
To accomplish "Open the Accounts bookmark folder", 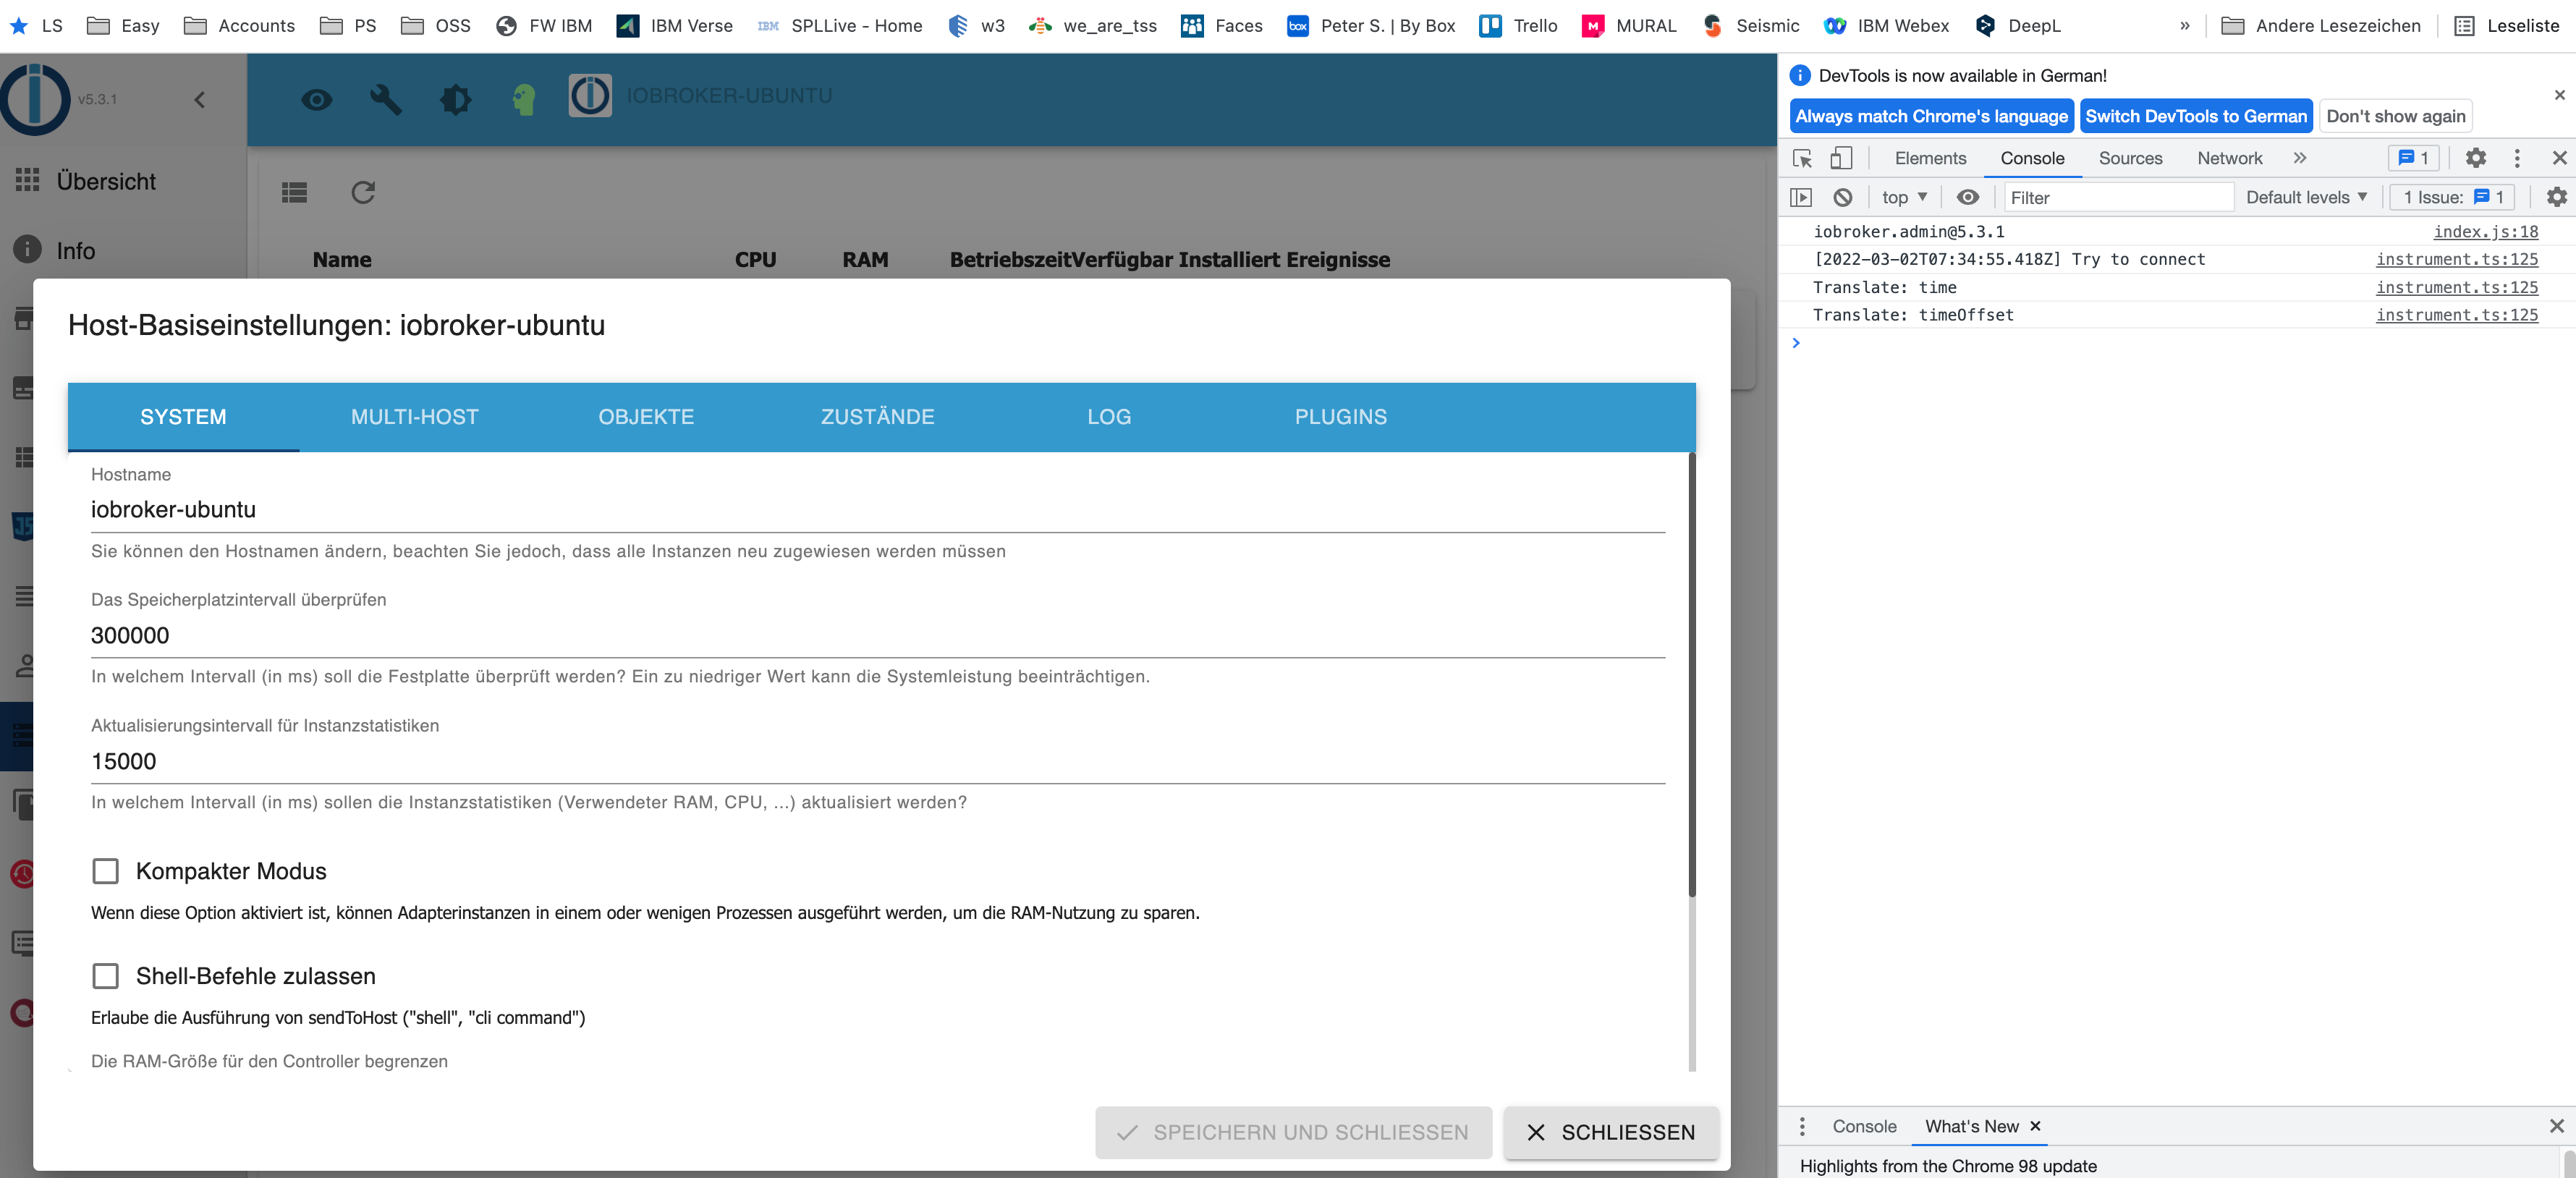I will pyautogui.click(x=239, y=25).
